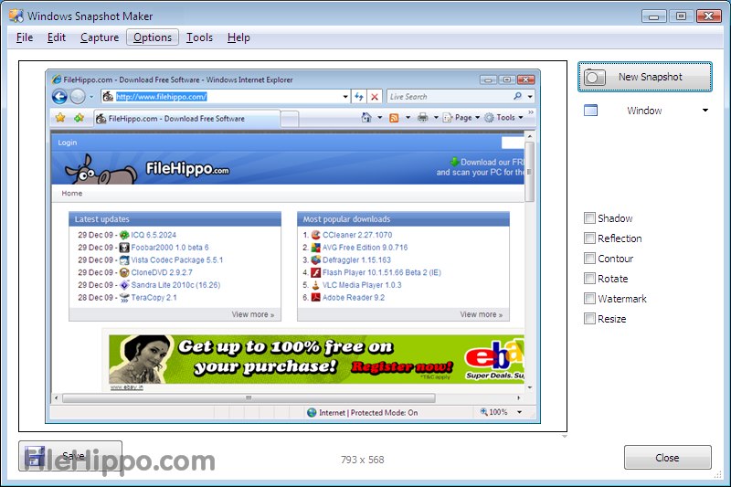Click the 793 x 568 dimensions text
This screenshot has width=731, height=487.
tap(362, 460)
